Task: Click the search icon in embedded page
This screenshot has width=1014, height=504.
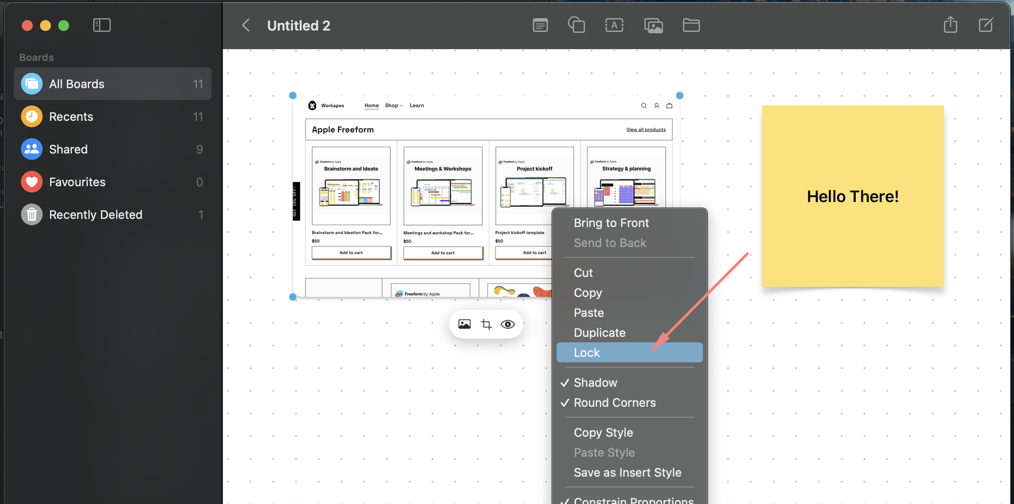Action: click(644, 106)
